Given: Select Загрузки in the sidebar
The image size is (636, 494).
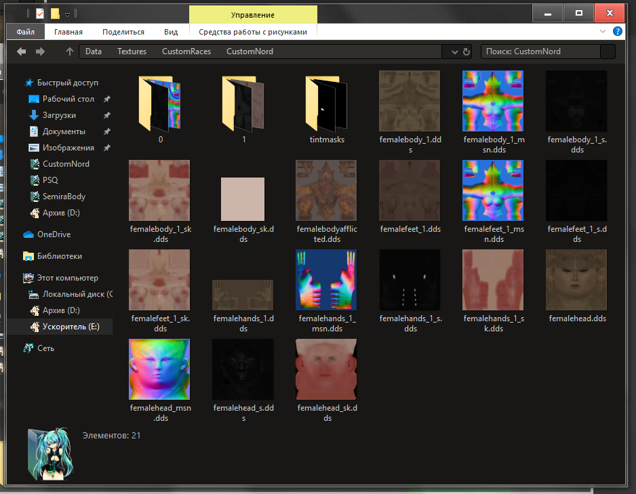Looking at the screenshot, I should (x=59, y=115).
